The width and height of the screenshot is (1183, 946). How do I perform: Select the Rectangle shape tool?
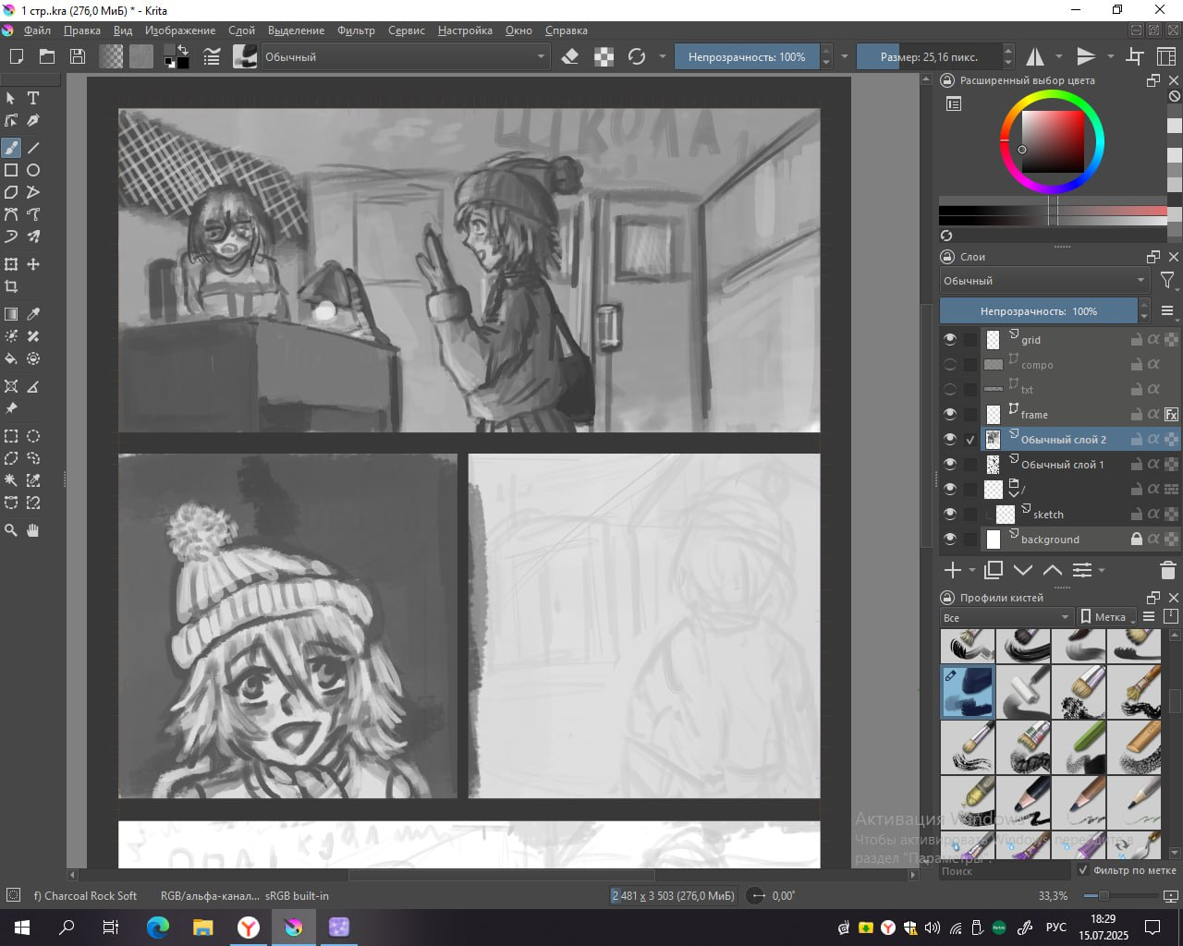pos(11,170)
